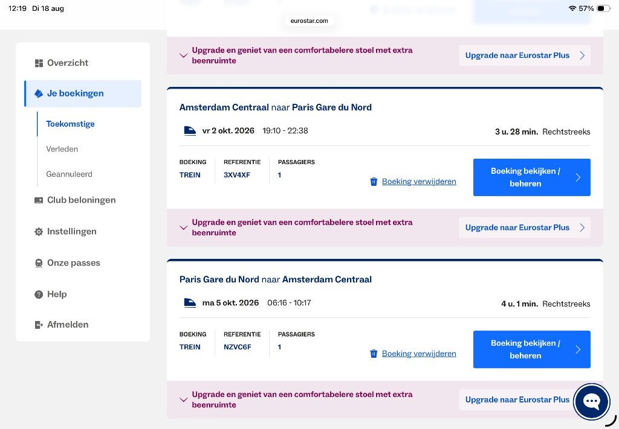
Task: Click Upgrade naar Eurostar Plus under NZVC6F
Action: (x=517, y=400)
